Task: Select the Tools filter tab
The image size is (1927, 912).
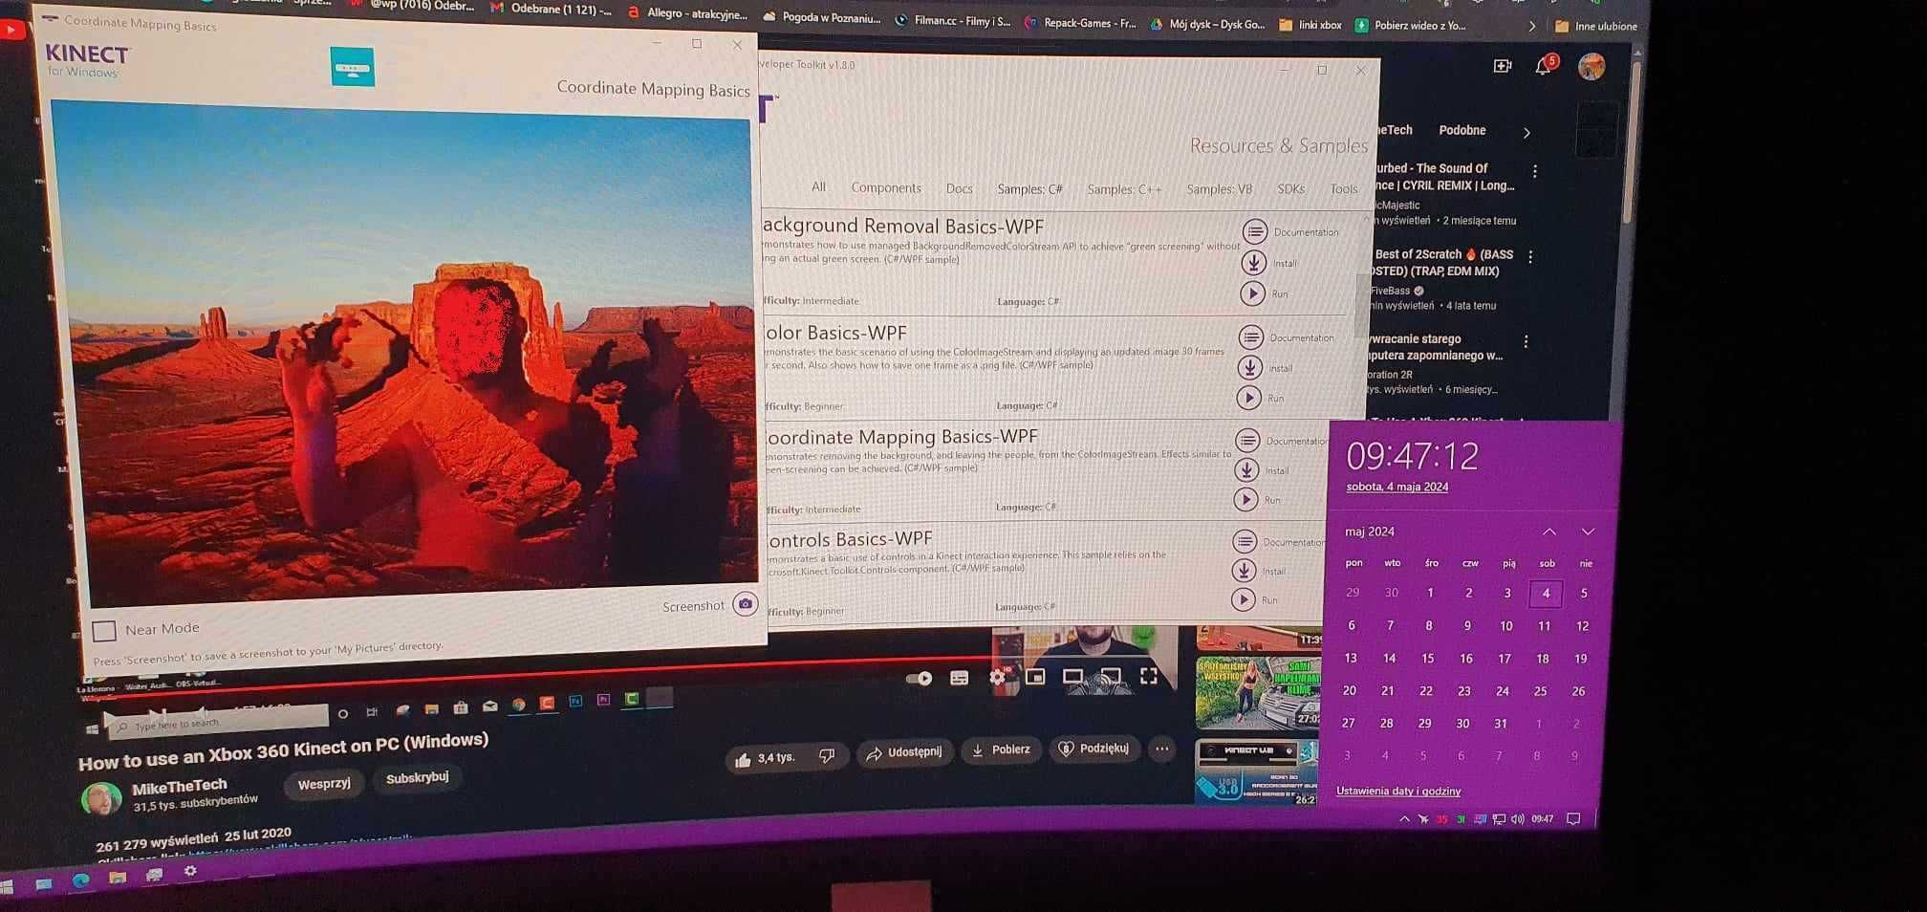Action: tap(1343, 189)
